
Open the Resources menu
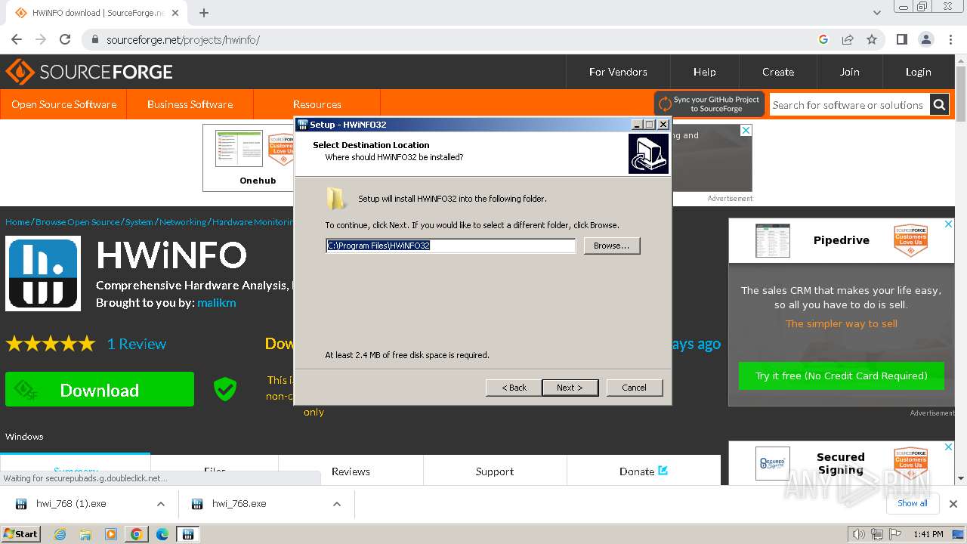pyautogui.click(x=317, y=104)
